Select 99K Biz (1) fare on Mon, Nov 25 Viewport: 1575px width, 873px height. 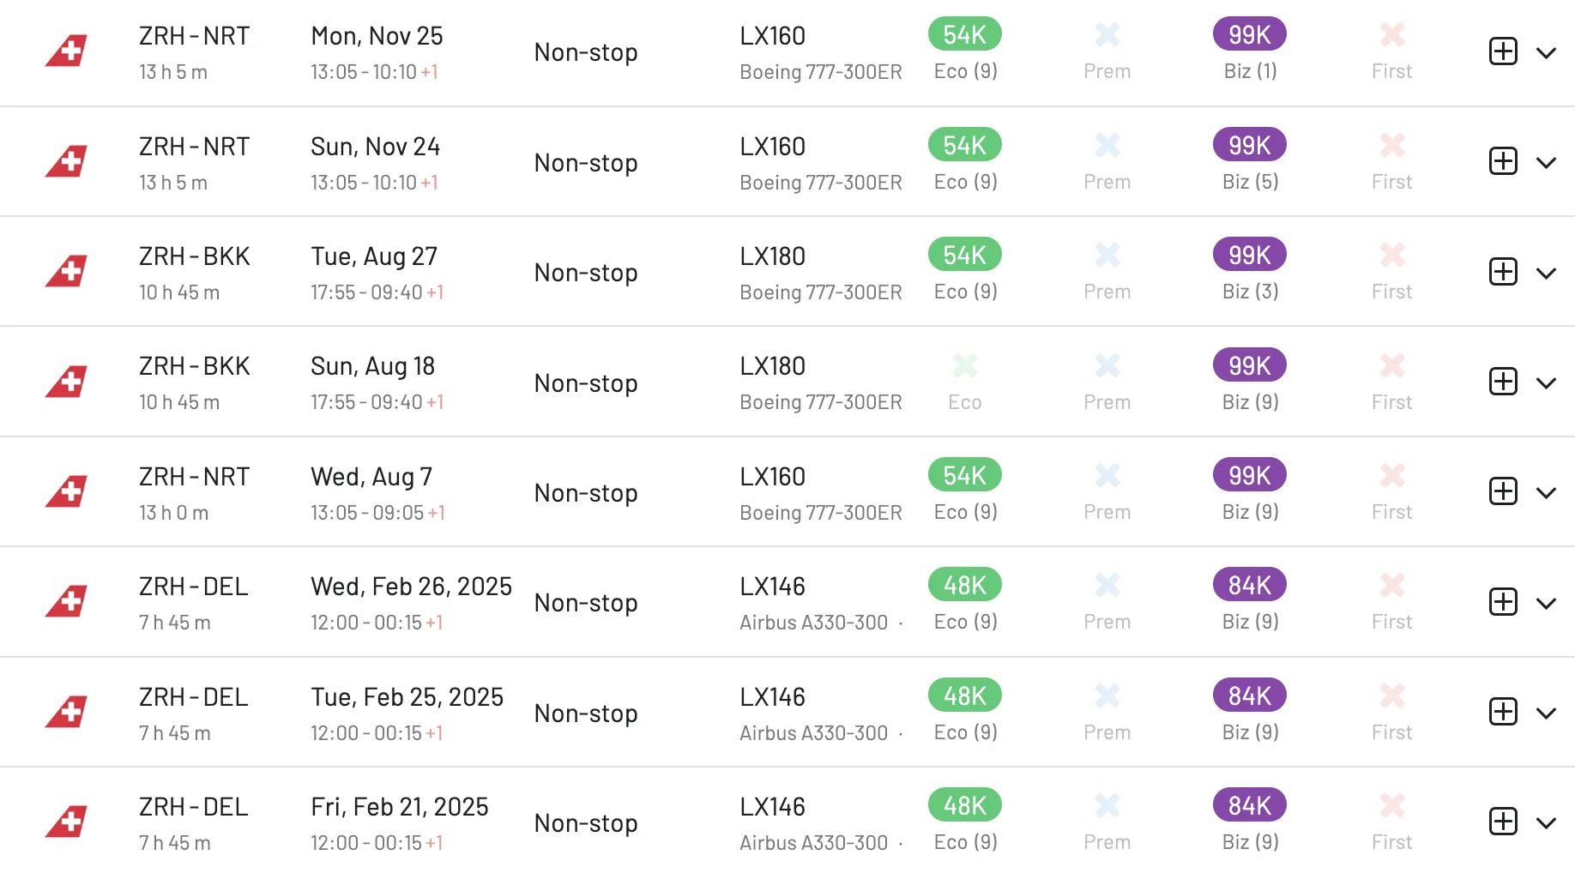1250,34
